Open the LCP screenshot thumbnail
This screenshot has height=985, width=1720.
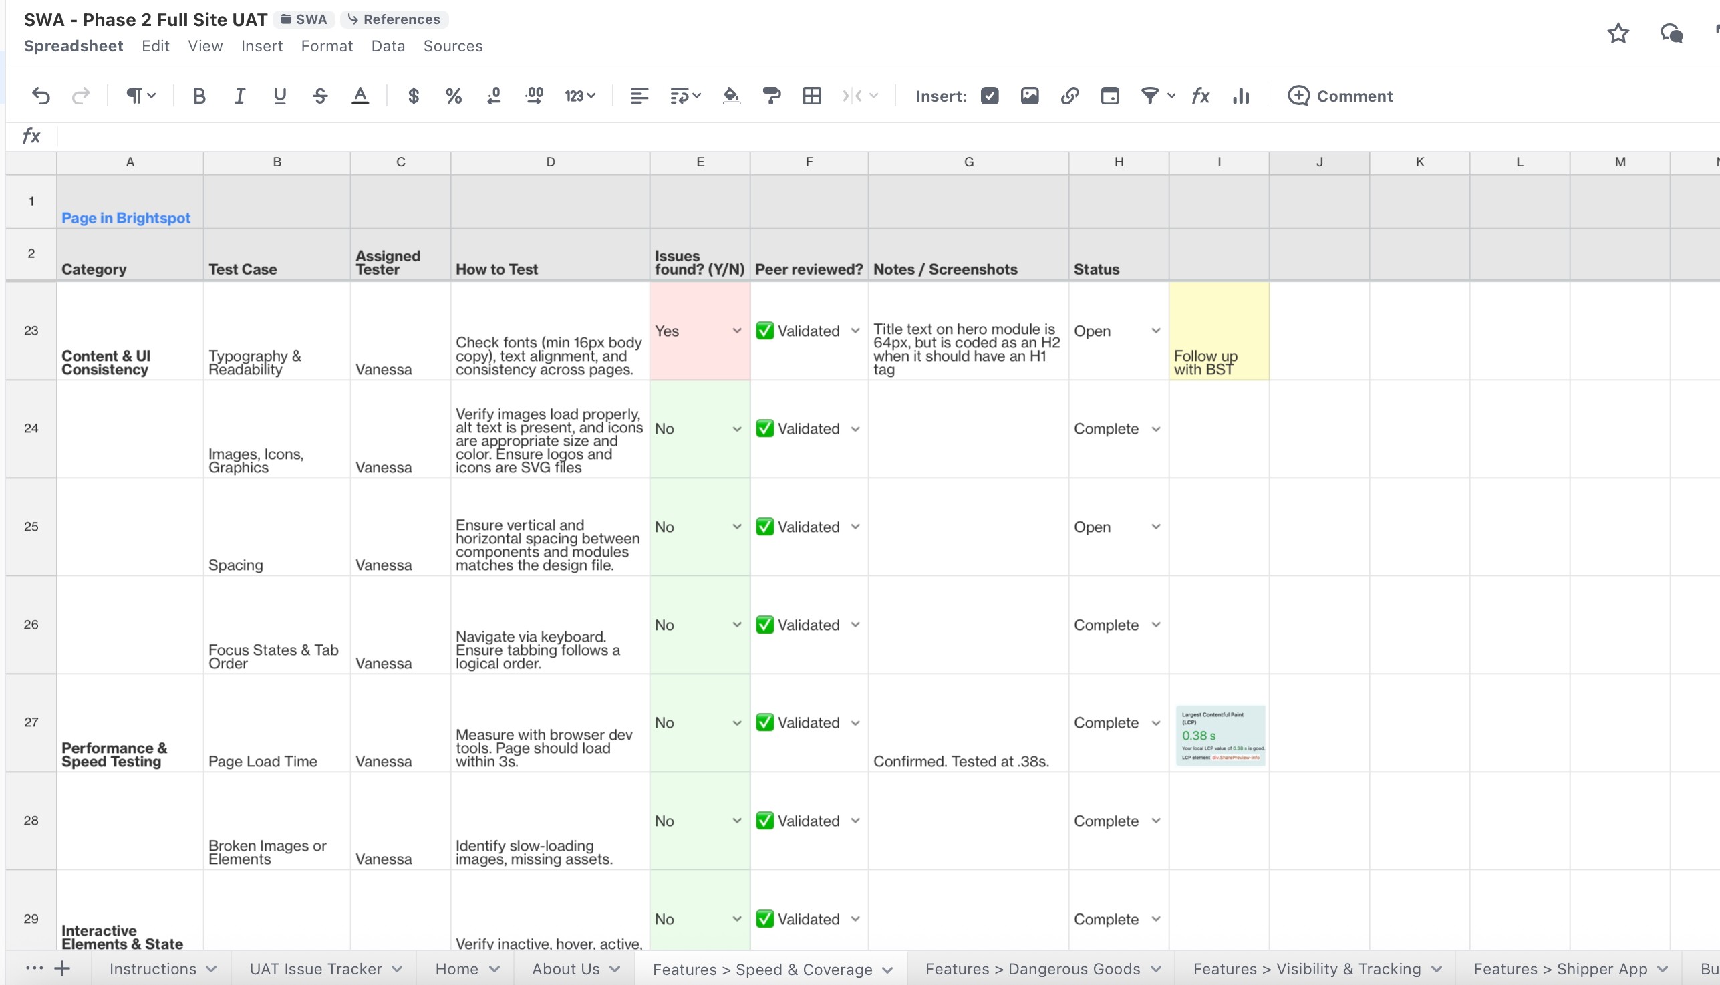1220,735
